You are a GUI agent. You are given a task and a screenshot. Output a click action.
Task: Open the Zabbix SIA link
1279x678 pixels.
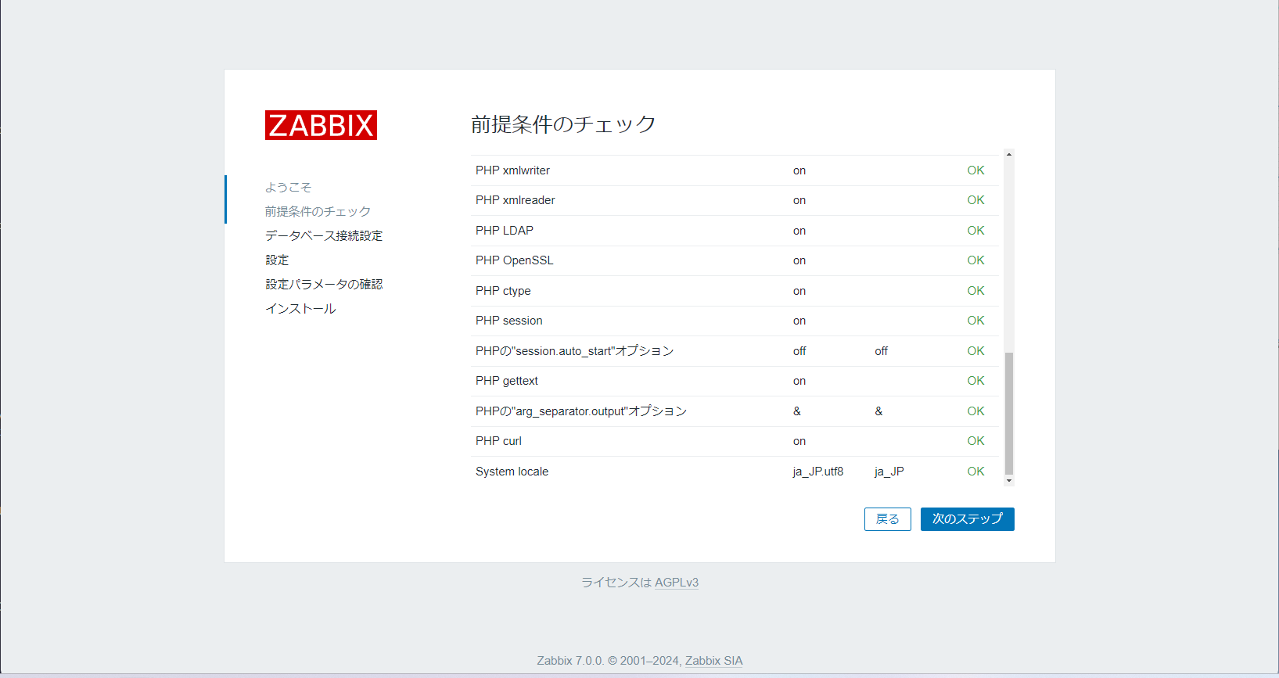(713, 661)
